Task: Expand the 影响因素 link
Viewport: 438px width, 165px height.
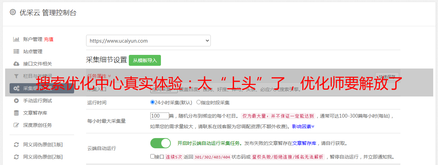Action: [x=303, y=126]
